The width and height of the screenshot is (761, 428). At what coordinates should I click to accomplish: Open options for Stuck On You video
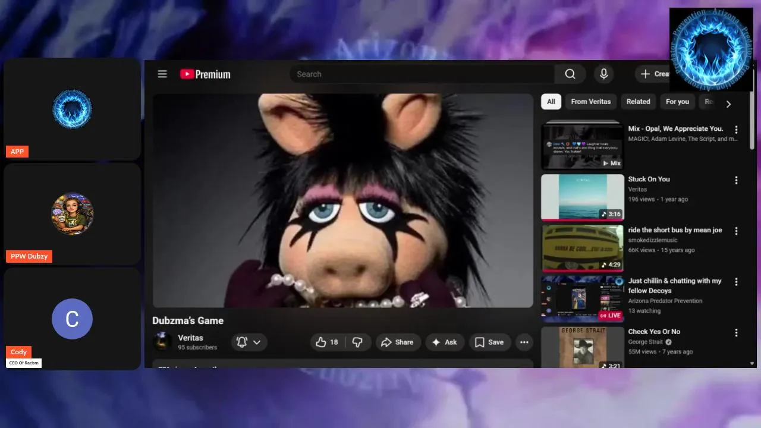click(x=736, y=180)
